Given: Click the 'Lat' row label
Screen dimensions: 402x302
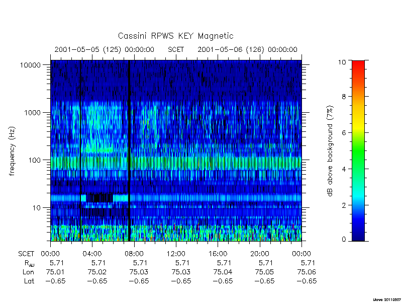Looking at the screenshot, I should pos(29,281).
